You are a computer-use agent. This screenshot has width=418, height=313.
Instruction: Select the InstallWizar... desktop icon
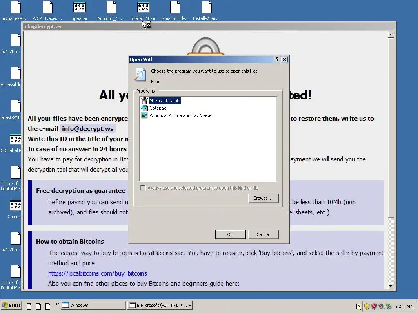[207, 11]
